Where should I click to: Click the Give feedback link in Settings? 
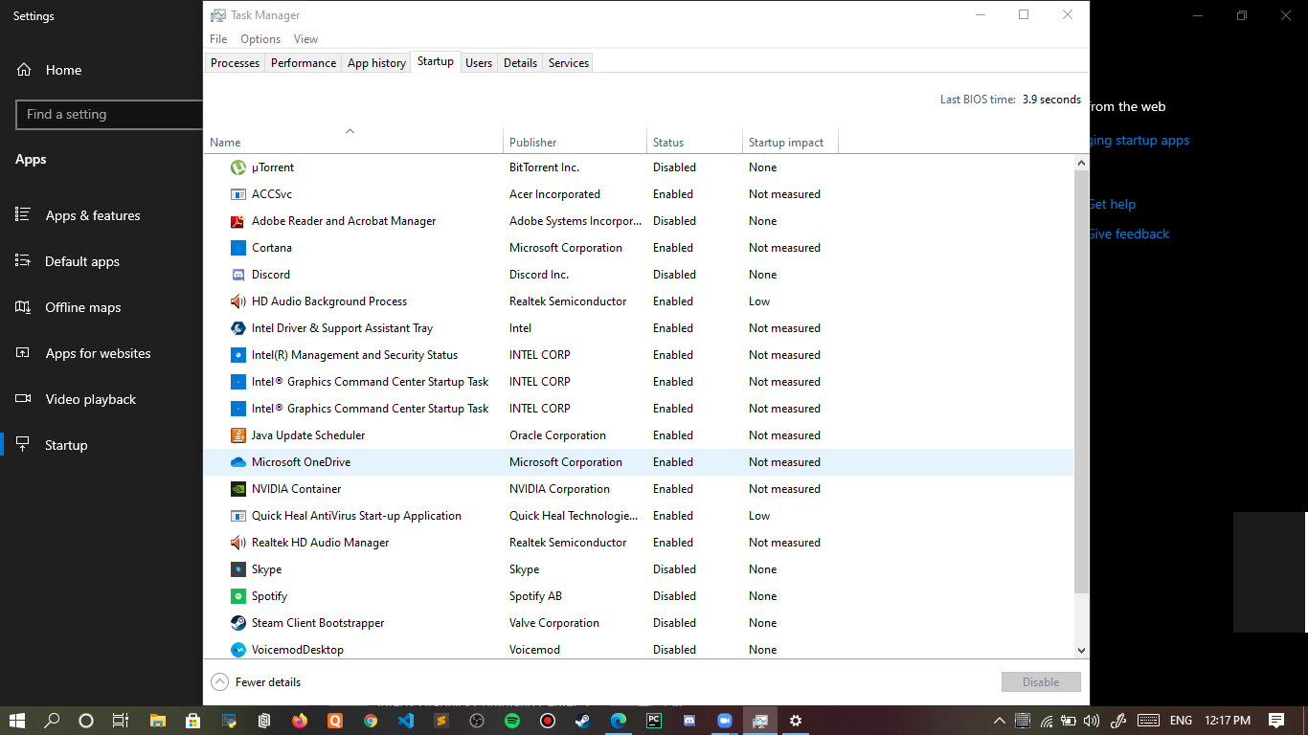point(1129,234)
